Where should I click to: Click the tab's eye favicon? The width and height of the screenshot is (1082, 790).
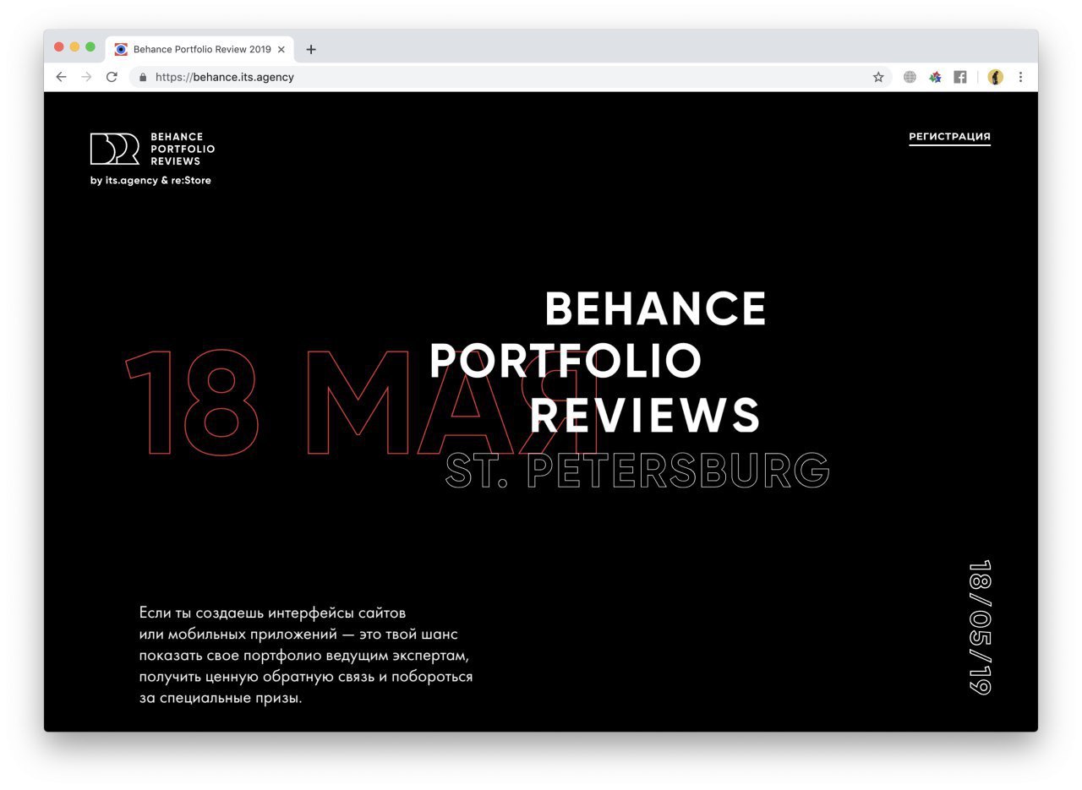(x=121, y=50)
